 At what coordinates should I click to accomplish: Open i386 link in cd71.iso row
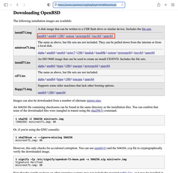68,79
